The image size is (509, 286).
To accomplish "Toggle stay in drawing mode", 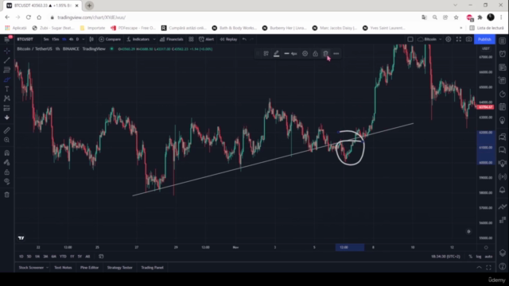I will 7,162.
